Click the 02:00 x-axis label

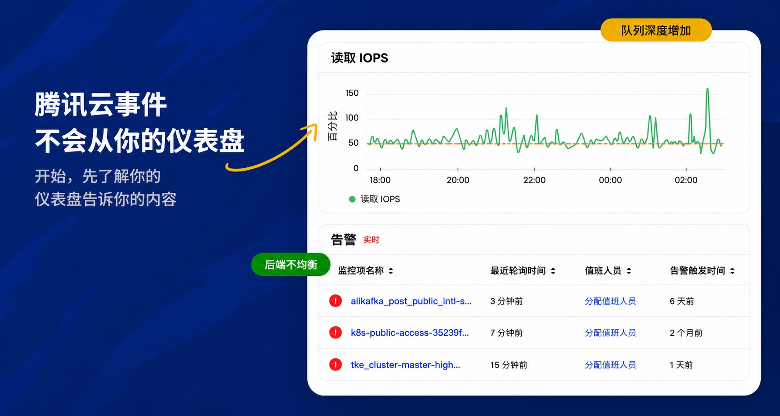pos(686,180)
